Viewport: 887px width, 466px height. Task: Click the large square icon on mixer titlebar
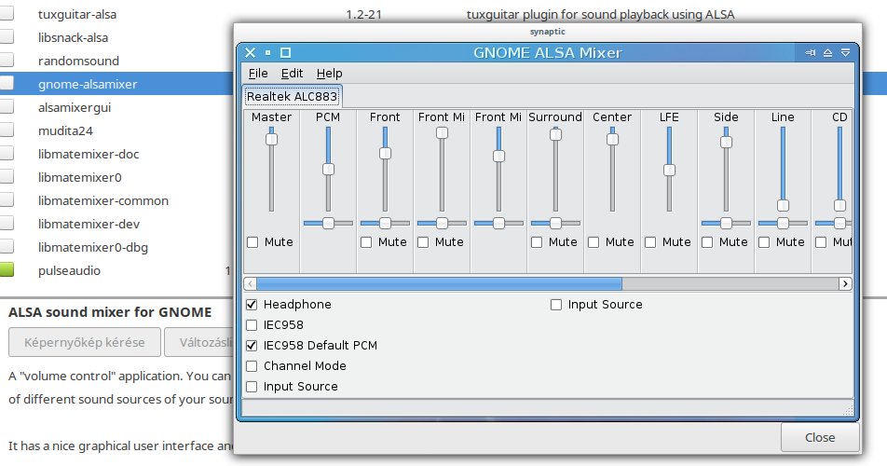coord(286,52)
